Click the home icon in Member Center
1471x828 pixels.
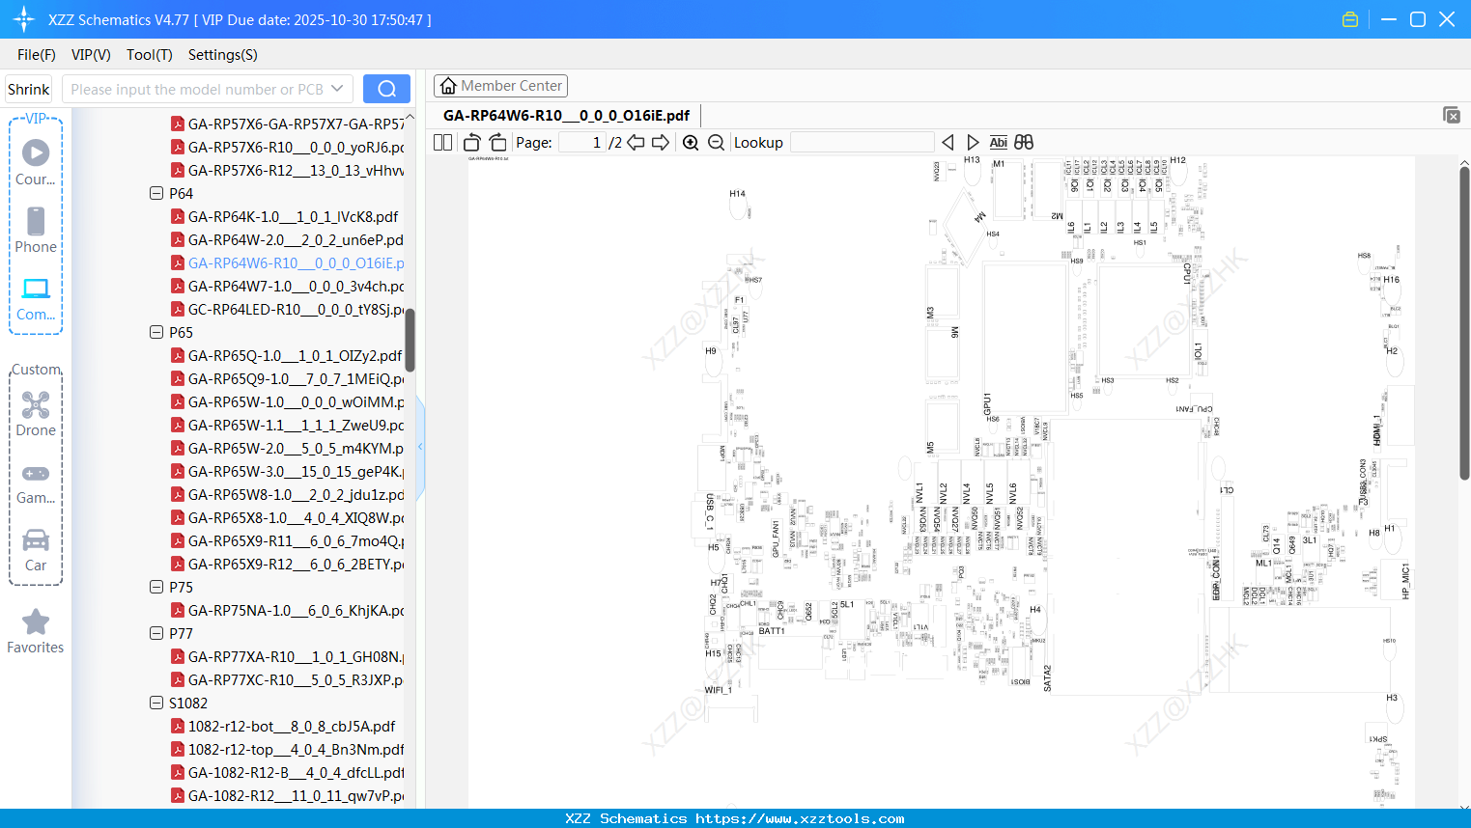448,86
